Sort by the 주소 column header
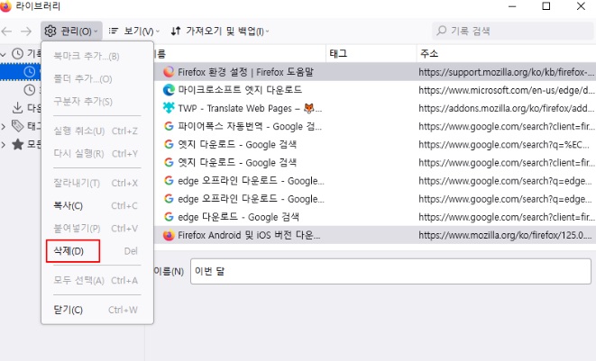The image size is (596, 361). point(505,54)
